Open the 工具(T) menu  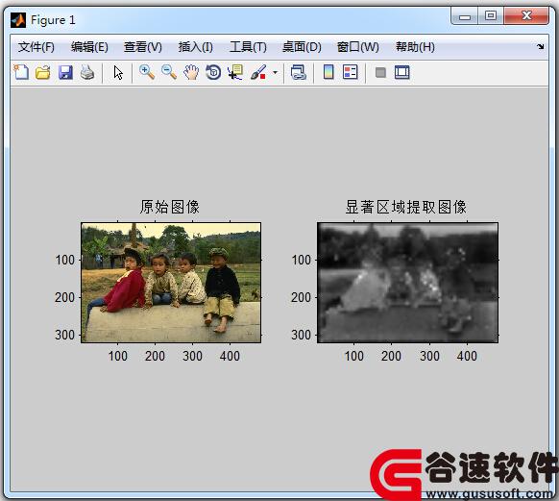pos(248,47)
